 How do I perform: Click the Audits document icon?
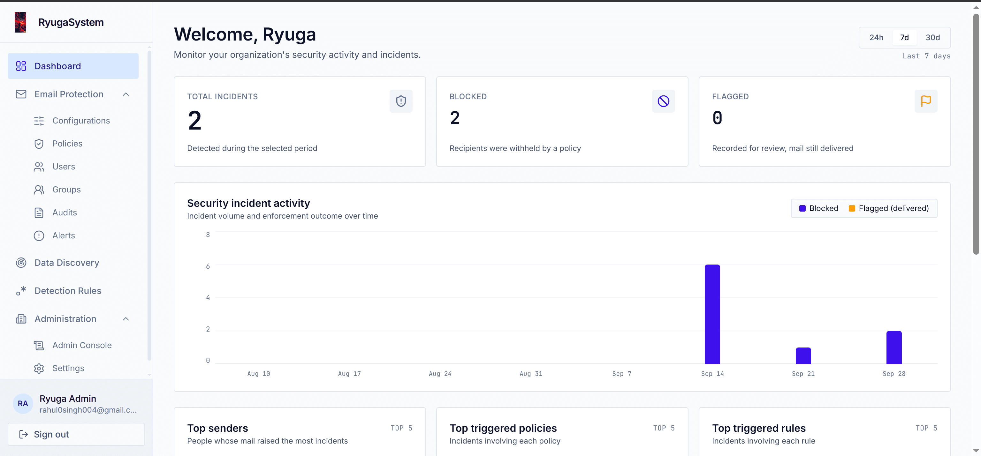tap(39, 213)
